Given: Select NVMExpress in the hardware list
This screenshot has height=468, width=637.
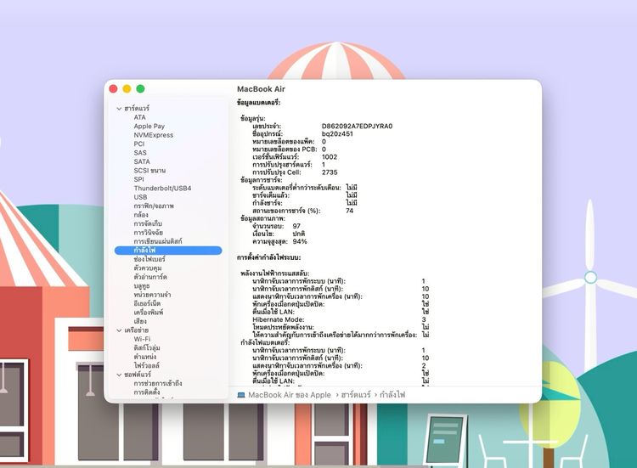Looking at the screenshot, I should coord(153,135).
